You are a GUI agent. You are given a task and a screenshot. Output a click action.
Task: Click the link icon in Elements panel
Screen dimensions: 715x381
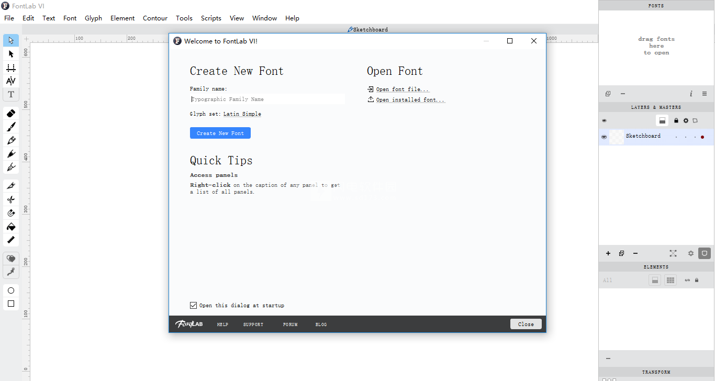[687, 280]
